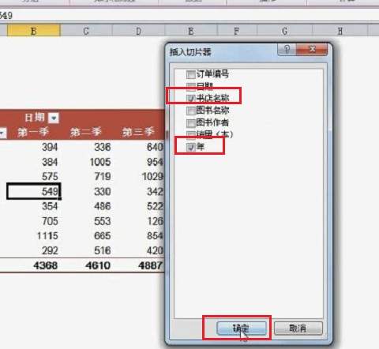Viewport: 379px width, 349px height.
Task: Check the 图书作者 checkbox
Action: 191,122
